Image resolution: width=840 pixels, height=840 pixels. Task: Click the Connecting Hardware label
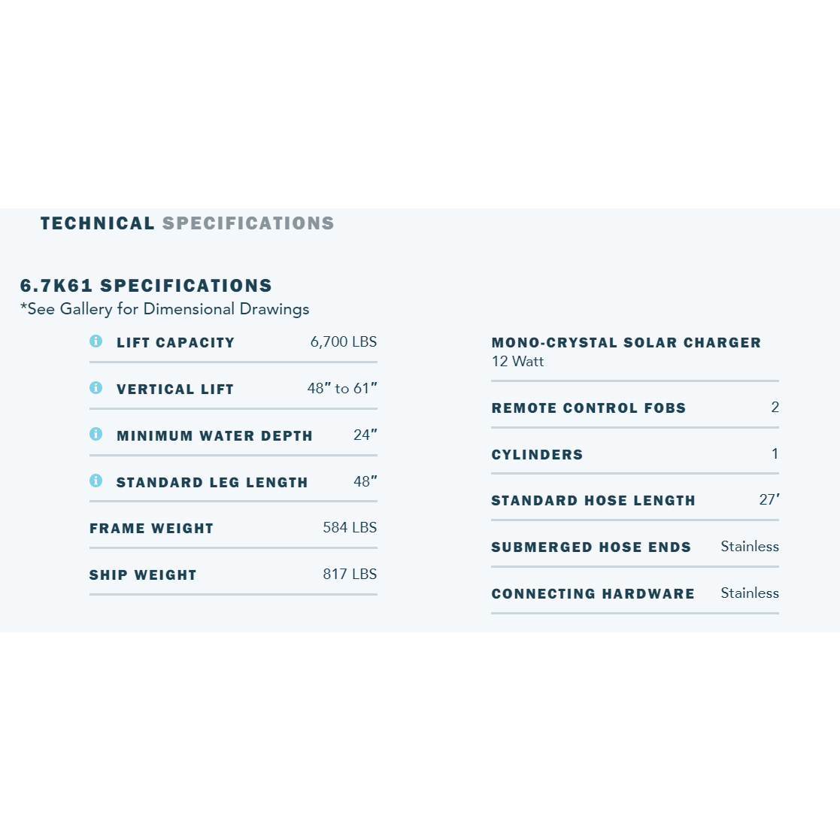coord(593,594)
